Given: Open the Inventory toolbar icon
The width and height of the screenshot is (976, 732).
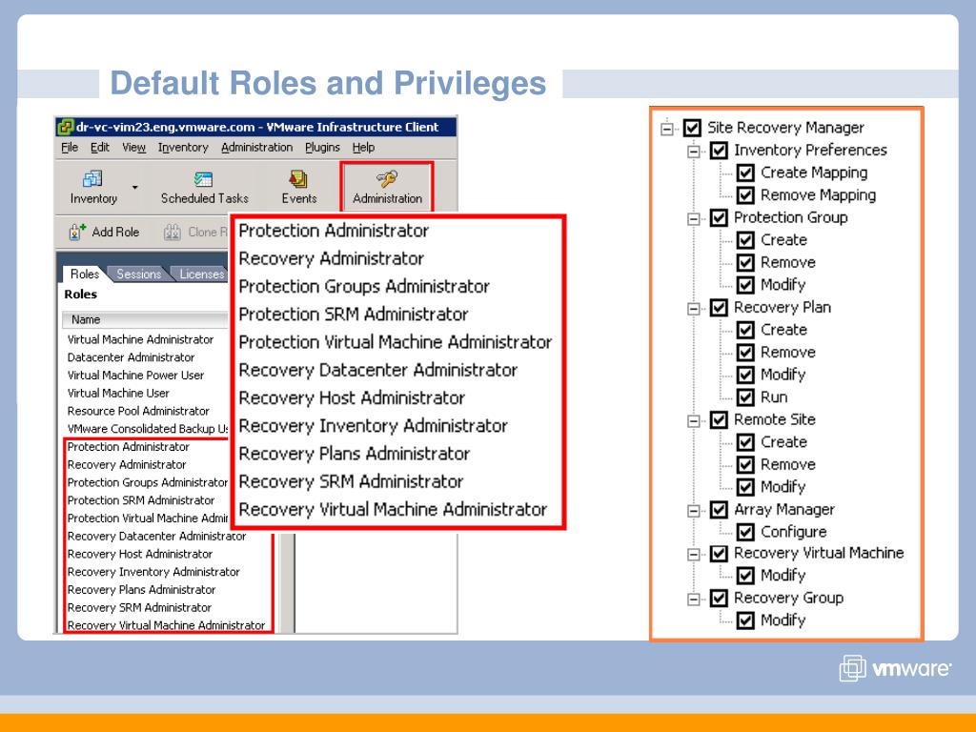Looking at the screenshot, I should pos(92,179).
